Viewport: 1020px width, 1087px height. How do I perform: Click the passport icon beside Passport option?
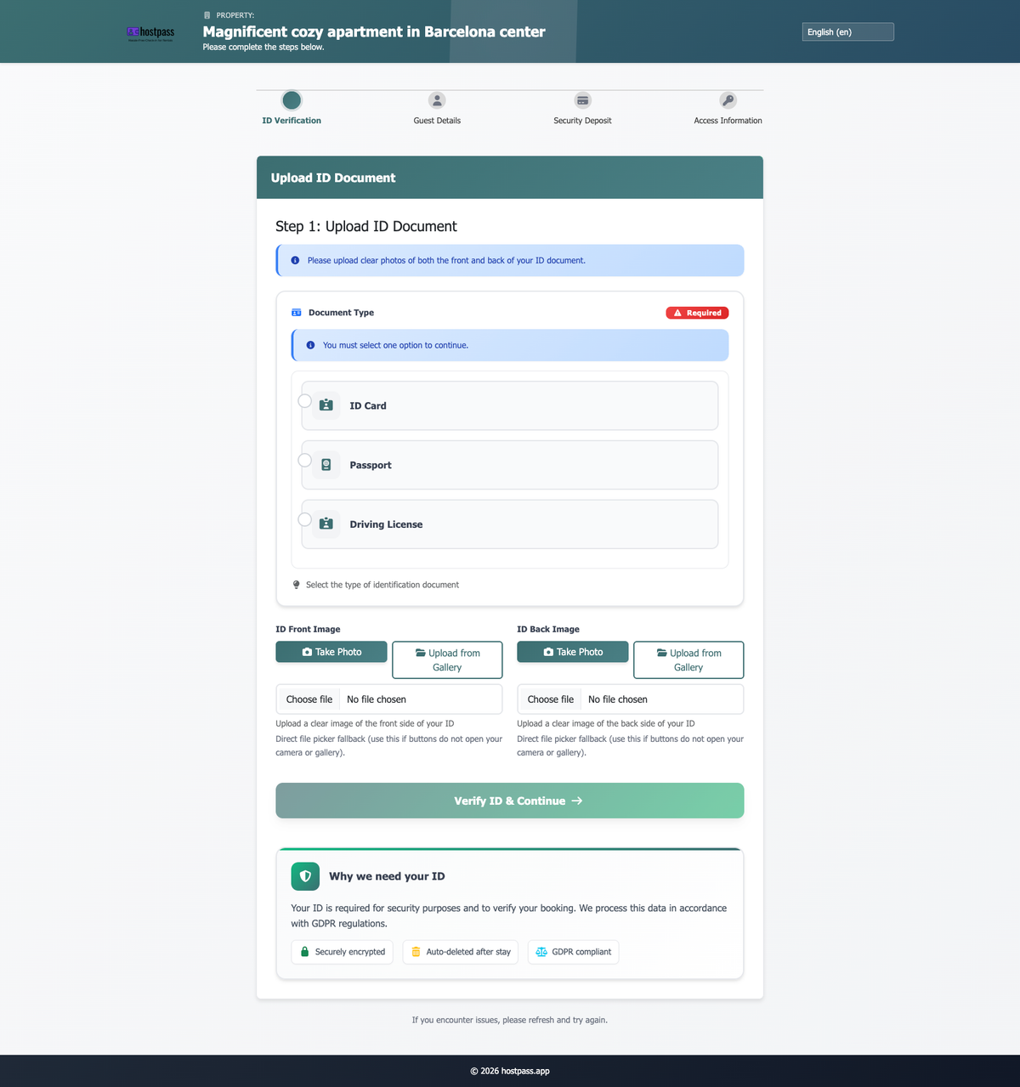point(326,464)
